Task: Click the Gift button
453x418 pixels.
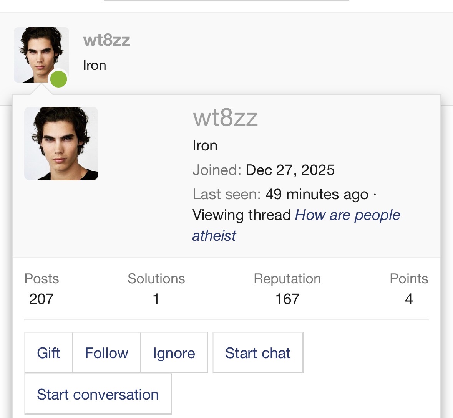Action: pyautogui.click(x=48, y=352)
